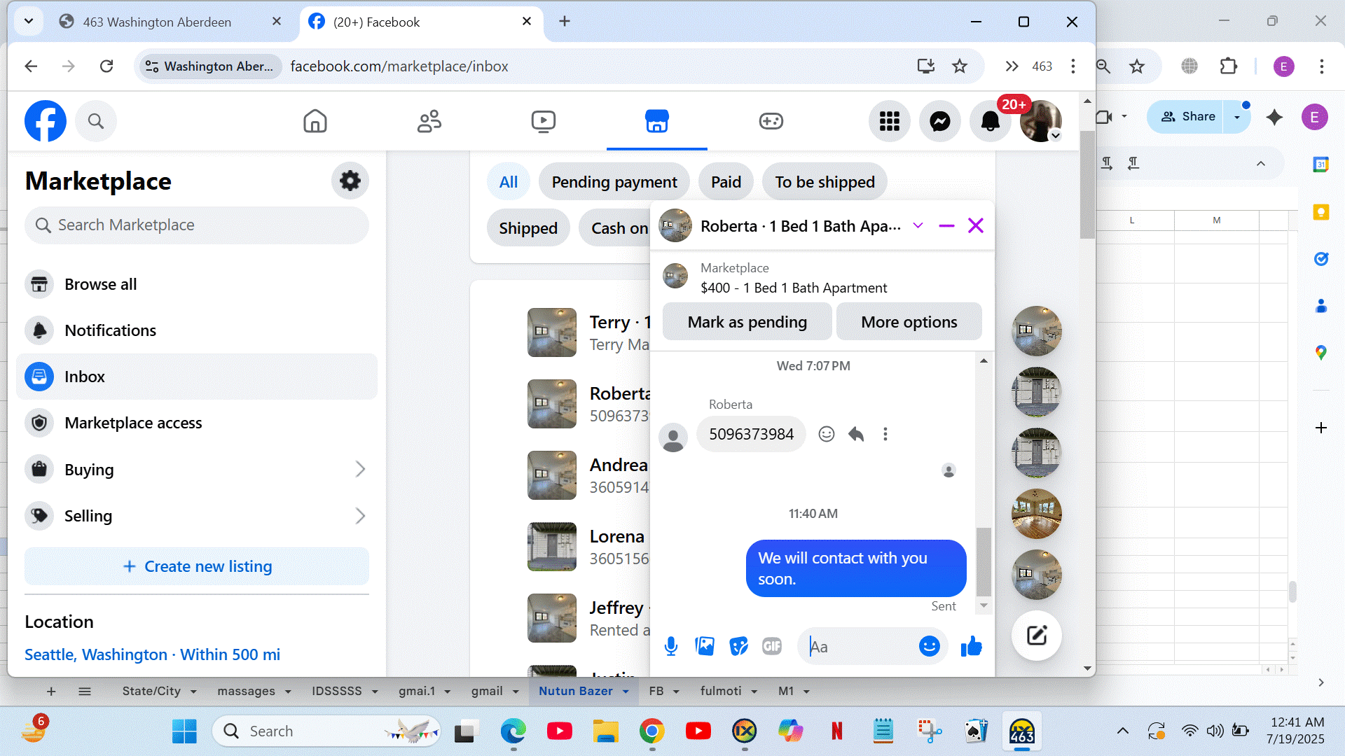Open Notifications in Marketplace sidebar
Image resolution: width=1345 pixels, height=756 pixels.
110,330
